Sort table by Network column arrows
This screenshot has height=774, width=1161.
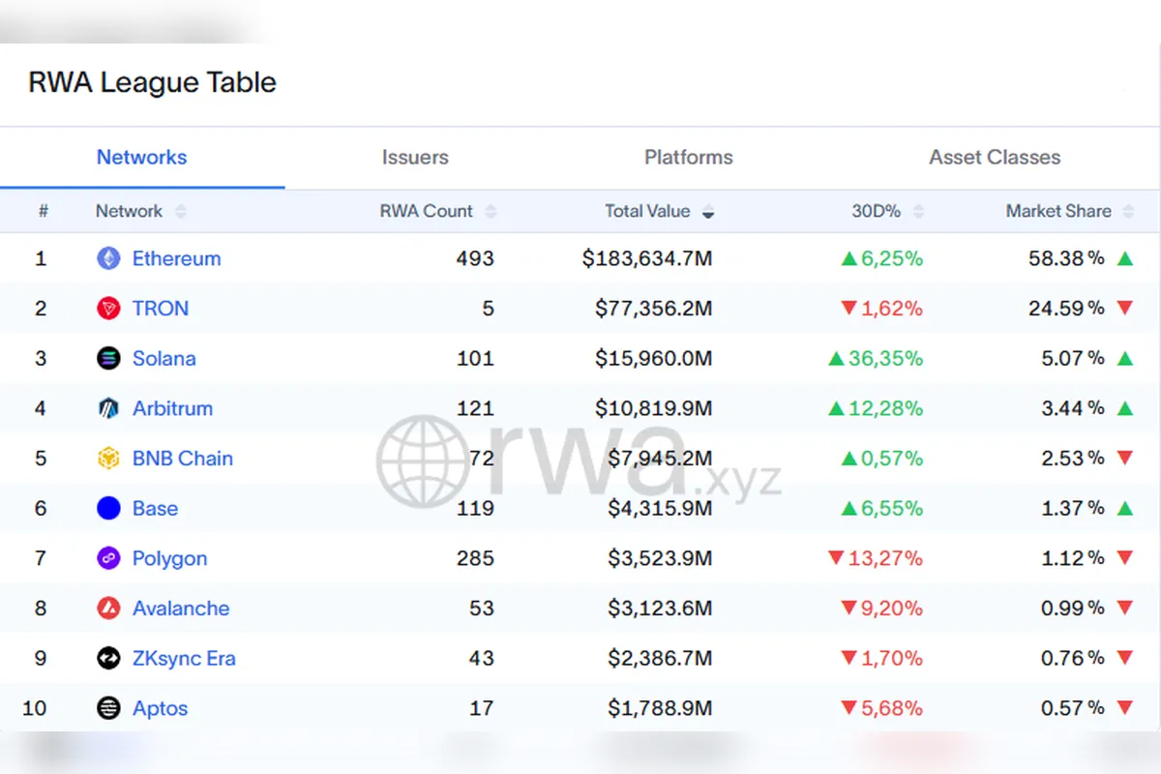181,212
